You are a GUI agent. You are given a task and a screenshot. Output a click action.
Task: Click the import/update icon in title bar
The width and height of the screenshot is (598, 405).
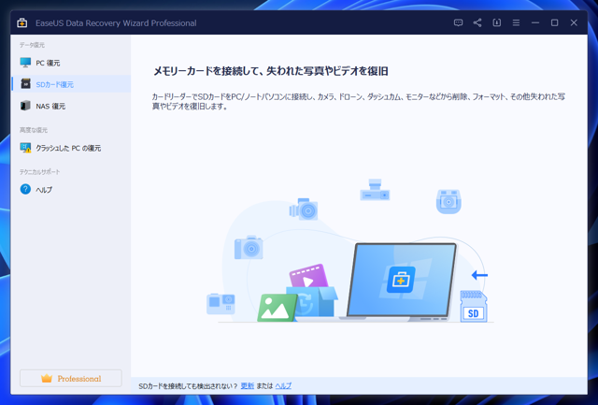496,22
